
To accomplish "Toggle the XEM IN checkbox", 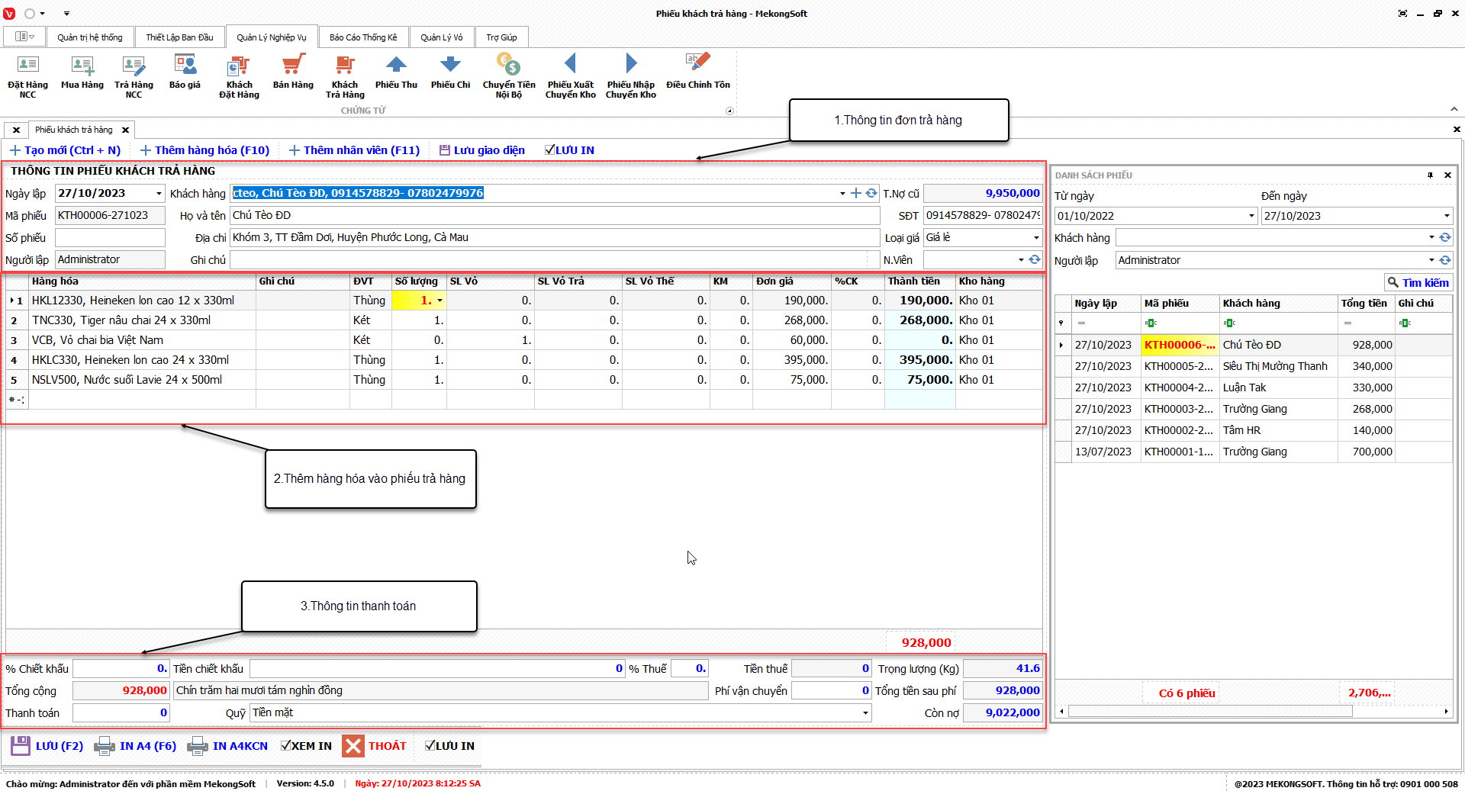I will [286, 746].
